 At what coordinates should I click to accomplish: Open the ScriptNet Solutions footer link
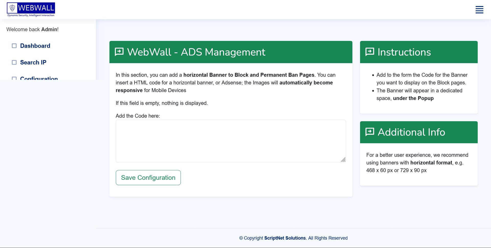pyautogui.click(x=285, y=238)
